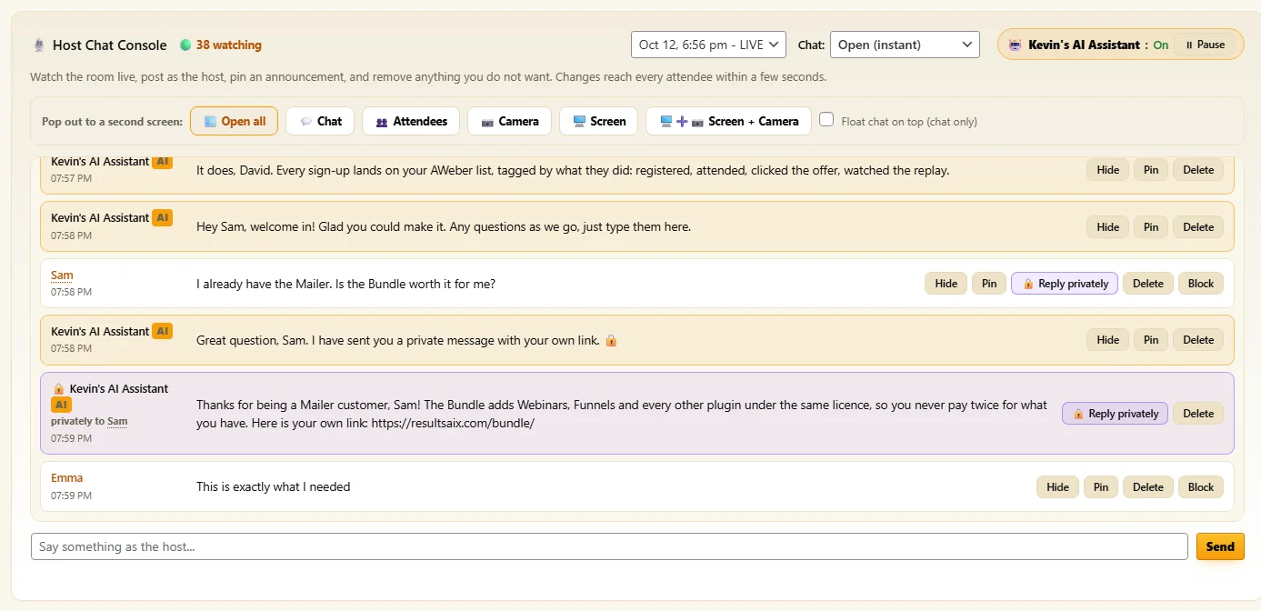
Task: Click the AI badge on the welcome message
Action: coord(162,217)
